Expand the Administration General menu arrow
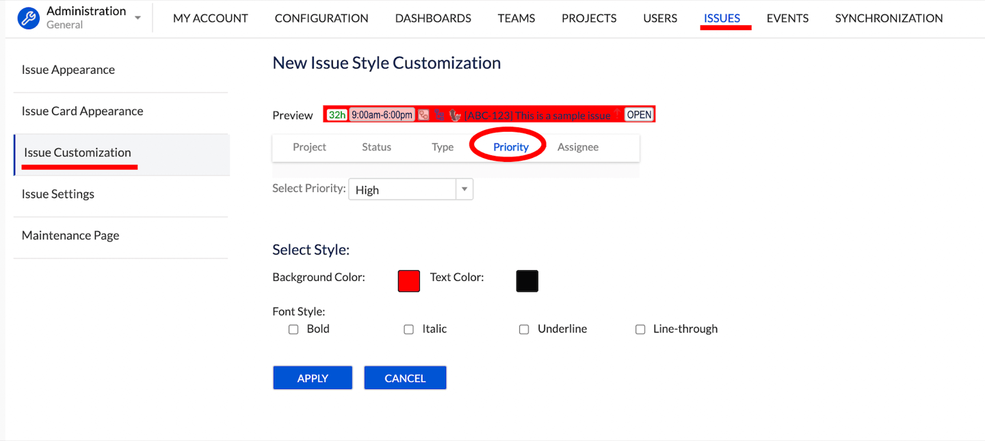Image resolution: width=985 pixels, height=441 pixels. [x=138, y=18]
